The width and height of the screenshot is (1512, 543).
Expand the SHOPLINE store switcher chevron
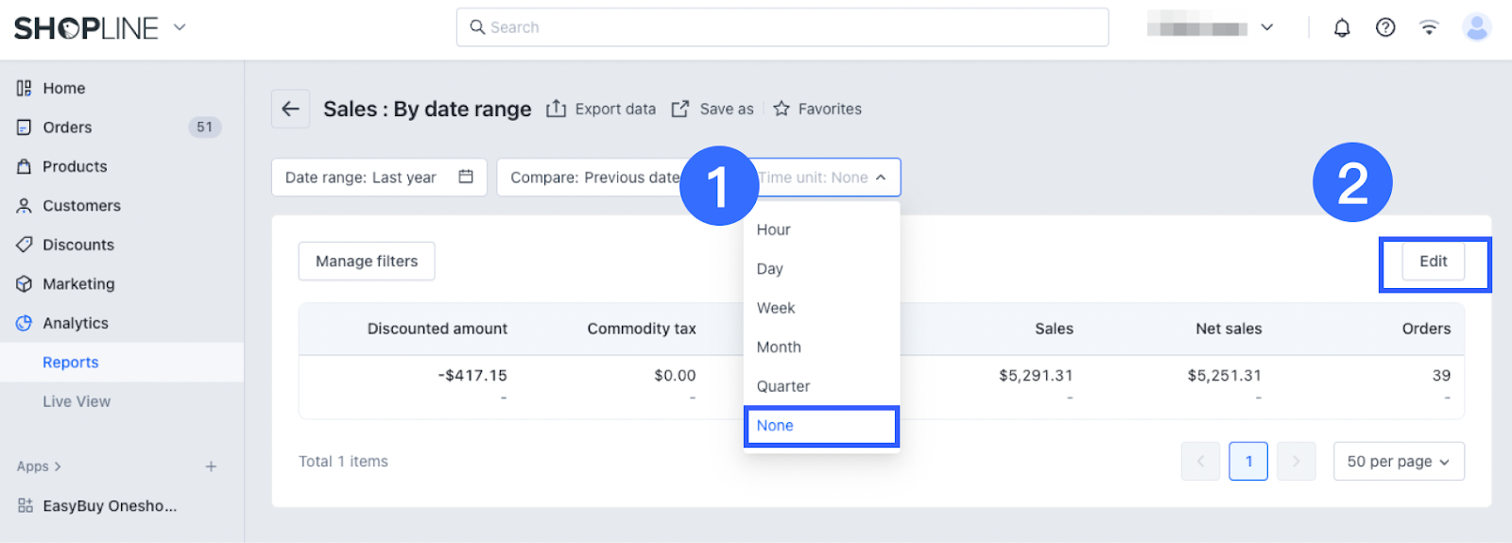[180, 27]
